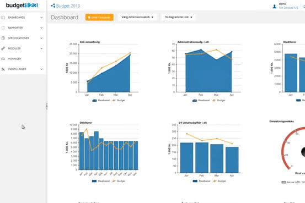Image resolution: width=305 pixels, height=203 pixels.
Task: Open the Indstillinger menu item
Action: [x=17, y=69]
